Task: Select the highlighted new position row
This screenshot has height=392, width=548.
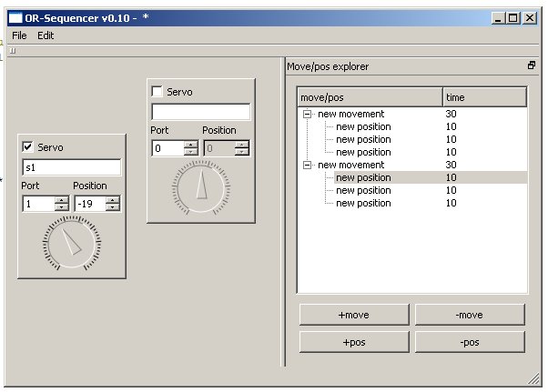Action: click(363, 178)
